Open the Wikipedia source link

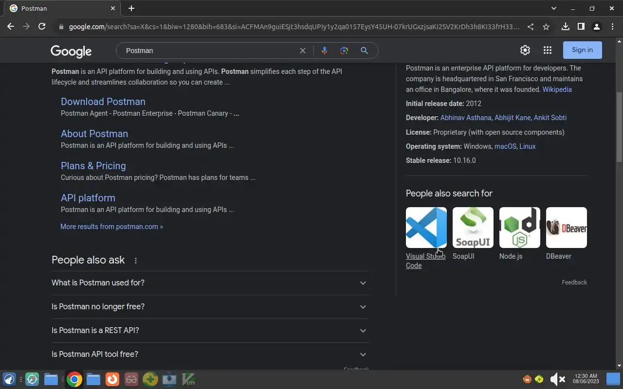557,89
